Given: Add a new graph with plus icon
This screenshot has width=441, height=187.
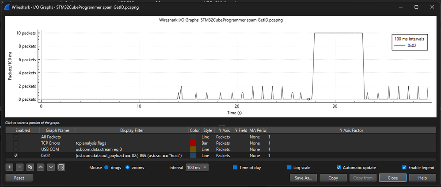Looking at the screenshot, I should (x=9, y=167).
